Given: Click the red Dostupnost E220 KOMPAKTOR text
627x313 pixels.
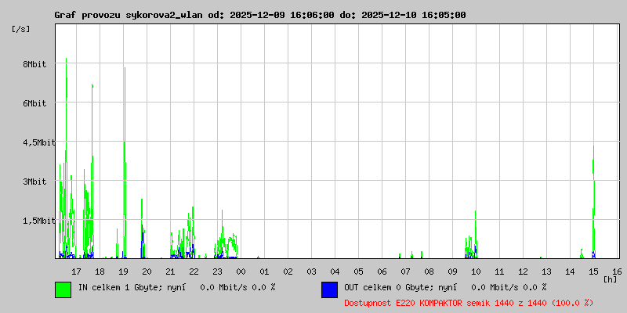Looking at the screenshot, I should [x=469, y=303].
